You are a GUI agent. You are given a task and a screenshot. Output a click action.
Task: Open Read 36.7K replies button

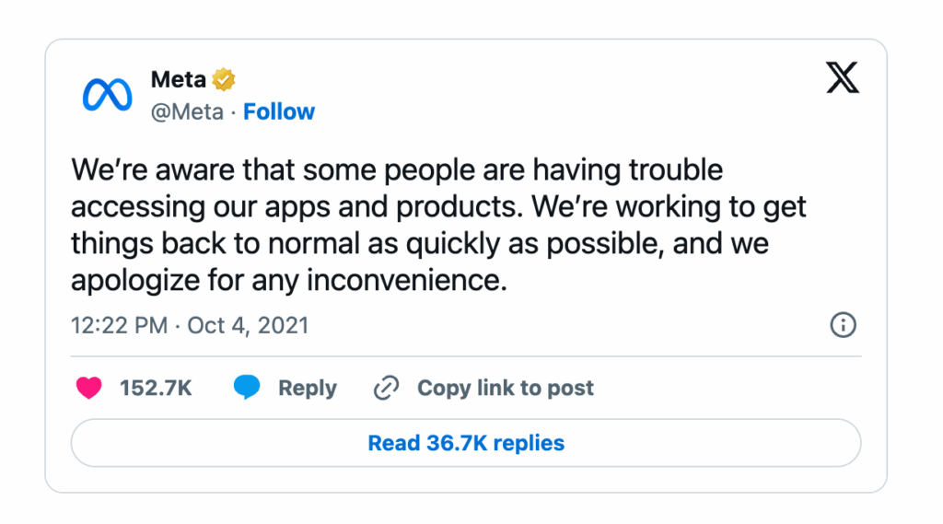(466, 443)
